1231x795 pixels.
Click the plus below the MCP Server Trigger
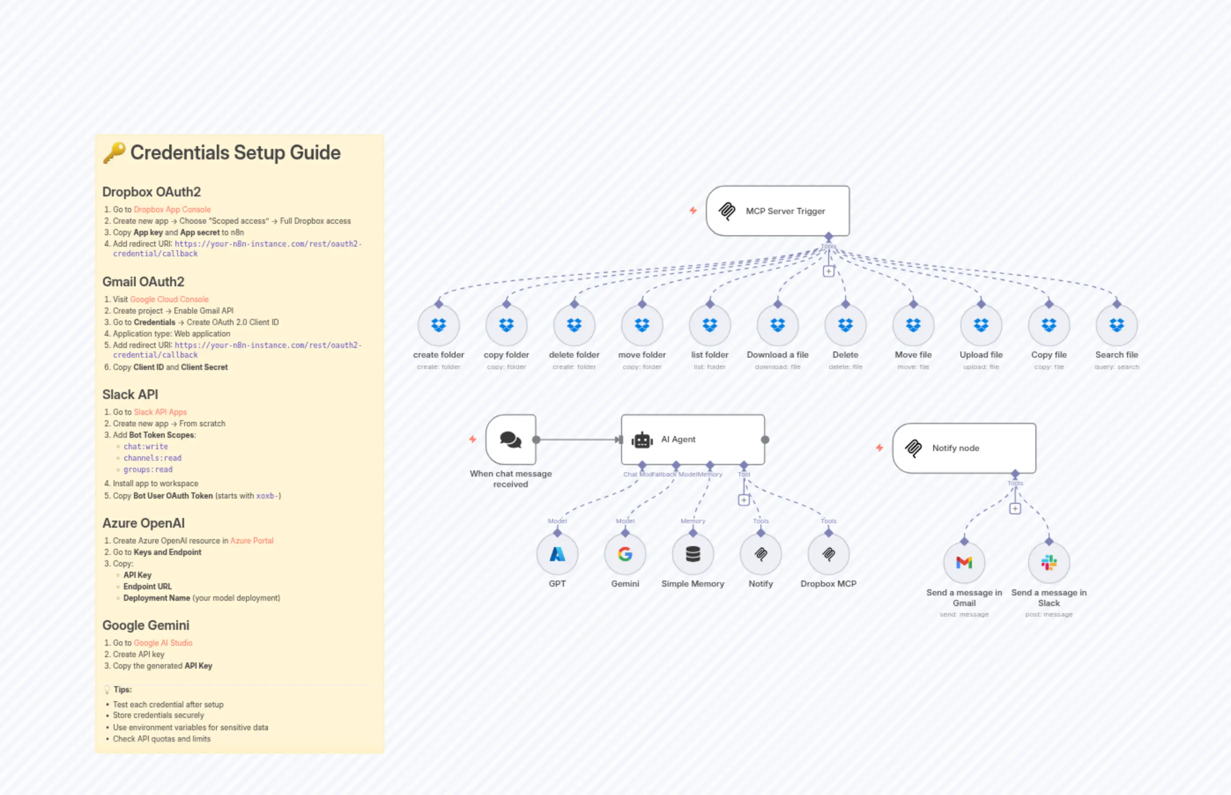(828, 270)
